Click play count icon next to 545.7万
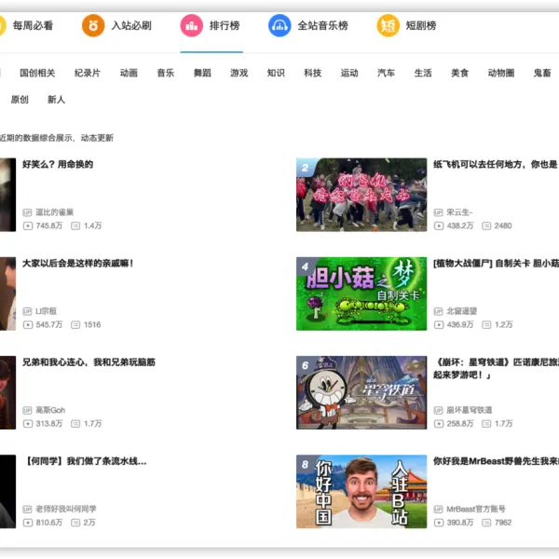Image resolution: width=559 pixels, height=559 pixels. pos(28,325)
